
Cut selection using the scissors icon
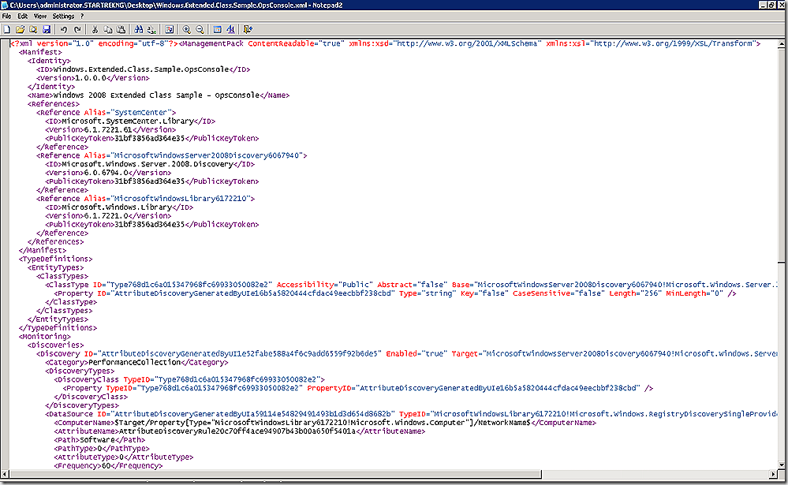click(95, 30)
